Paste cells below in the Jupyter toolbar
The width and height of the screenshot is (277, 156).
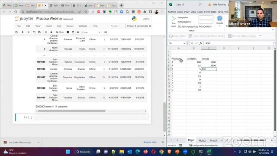point(39,32)
